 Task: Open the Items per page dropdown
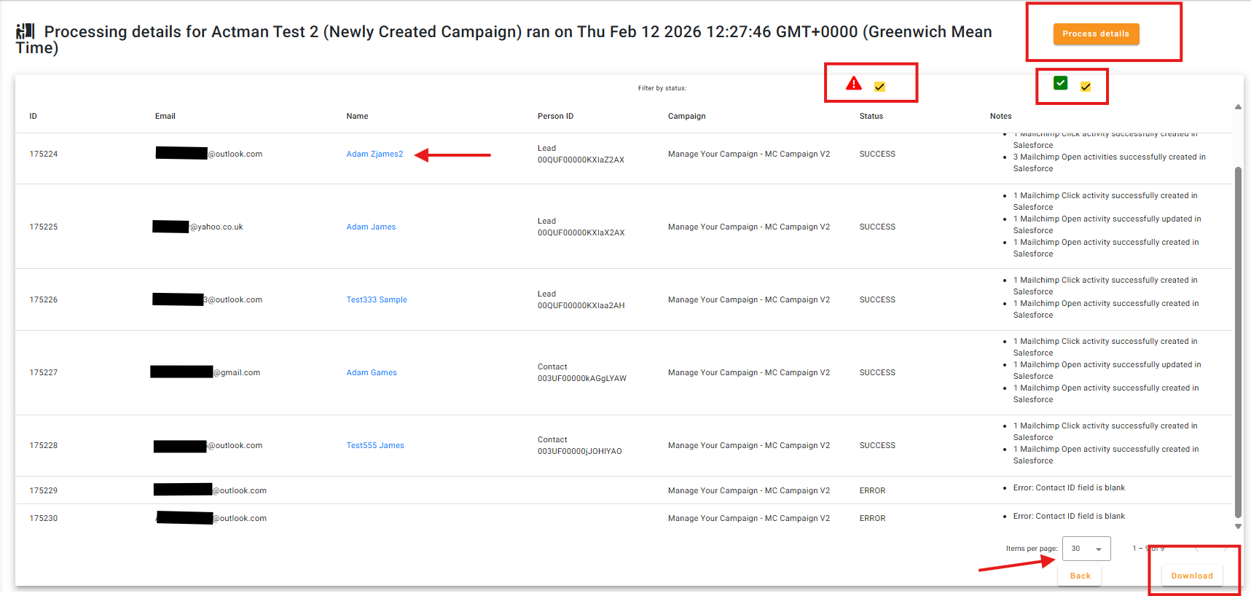tap(1086, 549)
